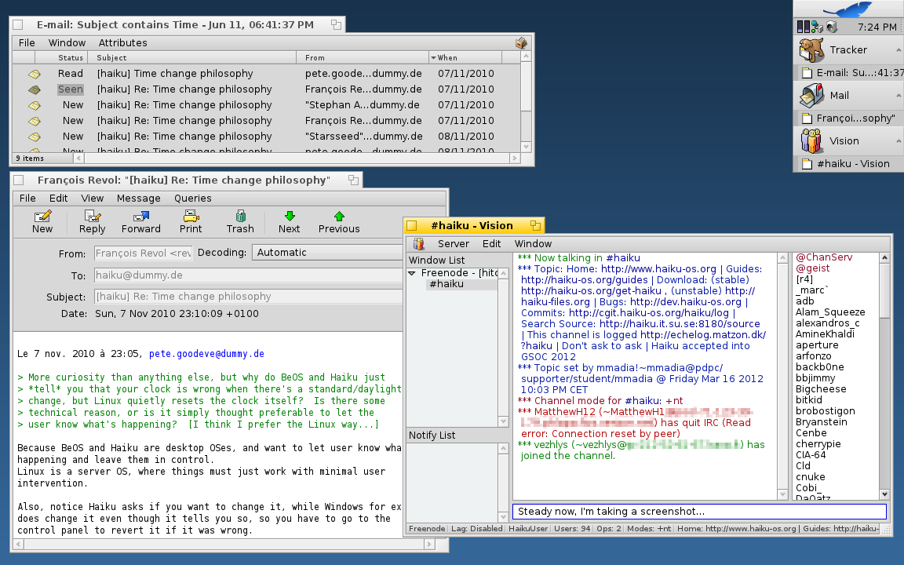Collapse the Freenode server tree entry
The width and height of the screenshot is (904, 565).
coord(413,273)
